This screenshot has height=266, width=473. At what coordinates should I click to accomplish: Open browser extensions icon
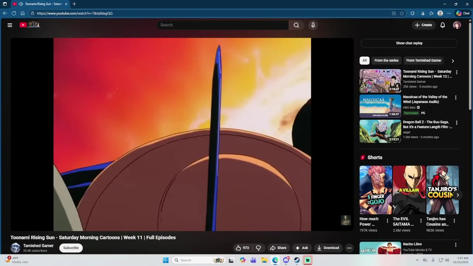[x=412, y=13]
